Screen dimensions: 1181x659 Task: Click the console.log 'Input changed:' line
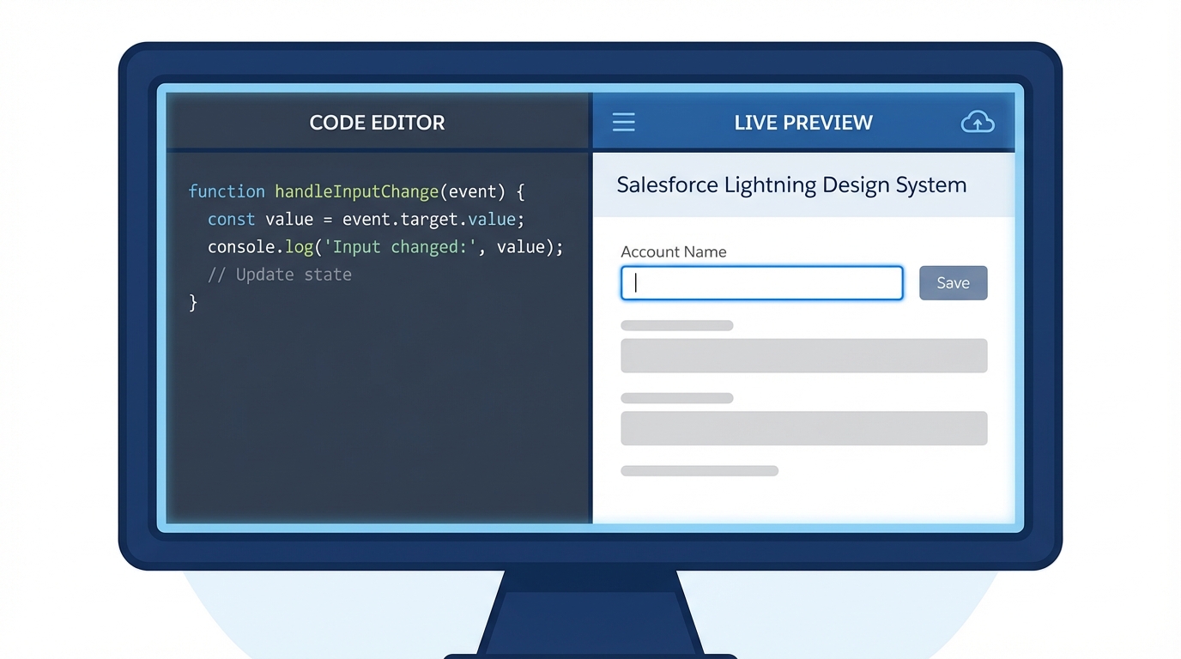pyautogui.click(x=385, y=247)
